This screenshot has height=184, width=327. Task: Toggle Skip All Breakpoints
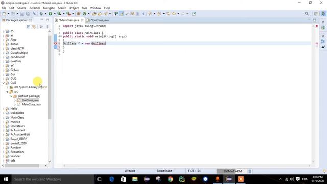click(x=34, y=14)
